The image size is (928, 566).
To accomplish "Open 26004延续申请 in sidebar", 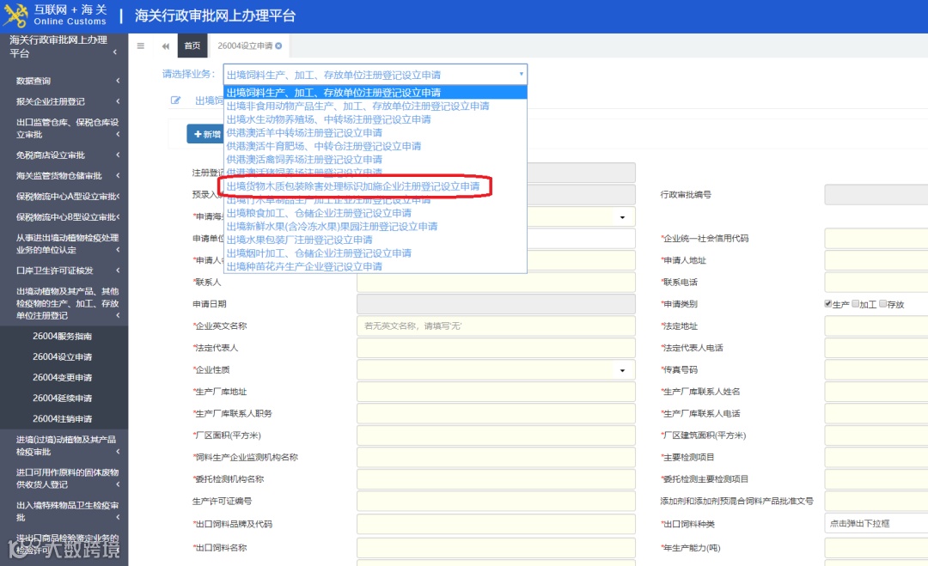I will click(62, 398).
